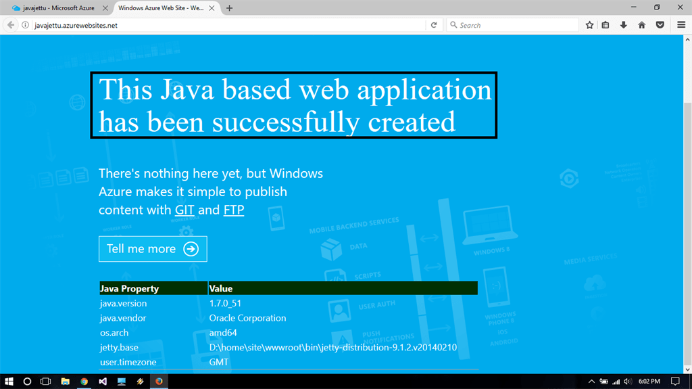The image size is (692, 389).
Task: Open network signal icon in tray
Action: click(616, 382)
